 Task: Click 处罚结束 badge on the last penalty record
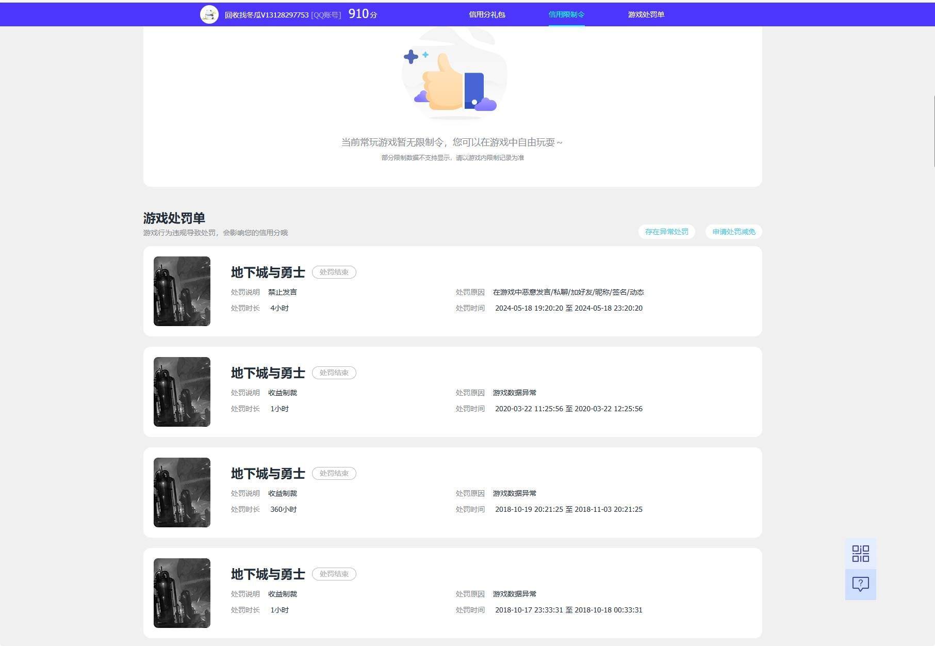click(x=334, y=574)
